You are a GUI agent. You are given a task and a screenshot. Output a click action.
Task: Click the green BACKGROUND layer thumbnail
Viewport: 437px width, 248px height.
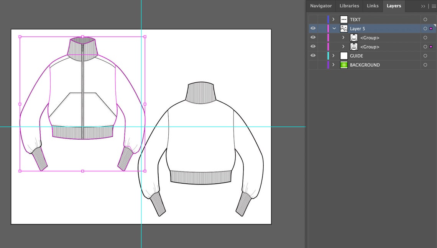coord(343,65)
